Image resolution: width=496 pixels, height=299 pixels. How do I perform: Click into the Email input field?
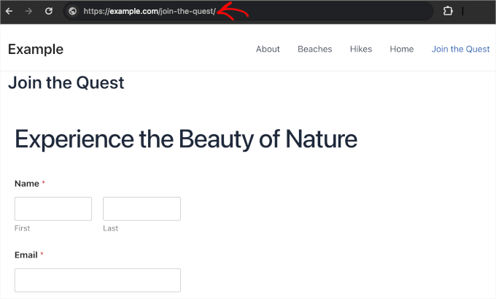click(x=98, y=280)
